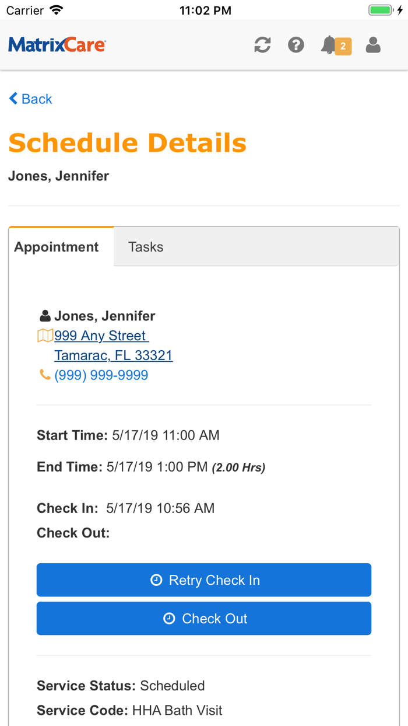Open the 999 Any Street address link
The image size is (408, 726).
tap(100, 336)
